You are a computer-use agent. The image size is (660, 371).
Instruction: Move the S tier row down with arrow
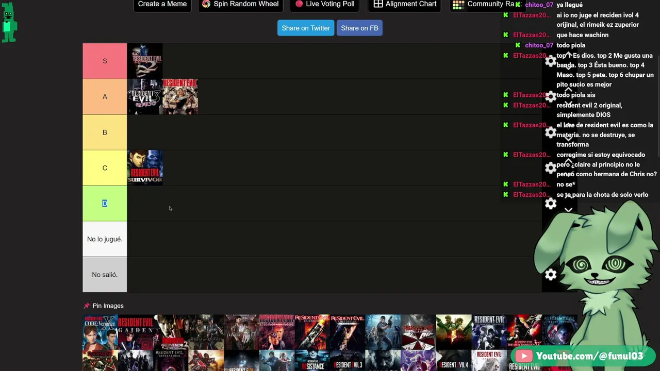[x=568, y=68]
